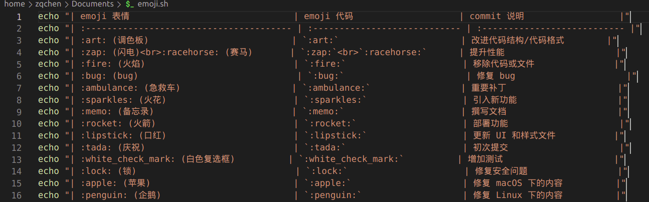Click the `:penguin:` code on line 16
649x202 pixels.
point(333,195)
